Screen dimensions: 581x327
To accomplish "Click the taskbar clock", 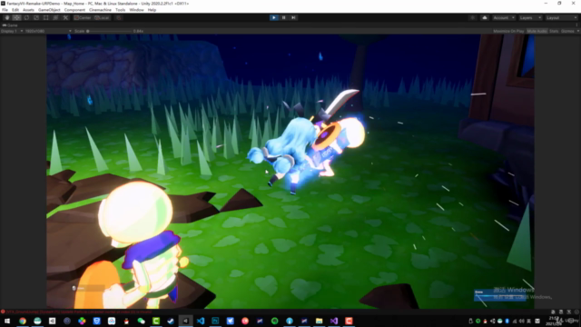I will click(x=554, y=321).
